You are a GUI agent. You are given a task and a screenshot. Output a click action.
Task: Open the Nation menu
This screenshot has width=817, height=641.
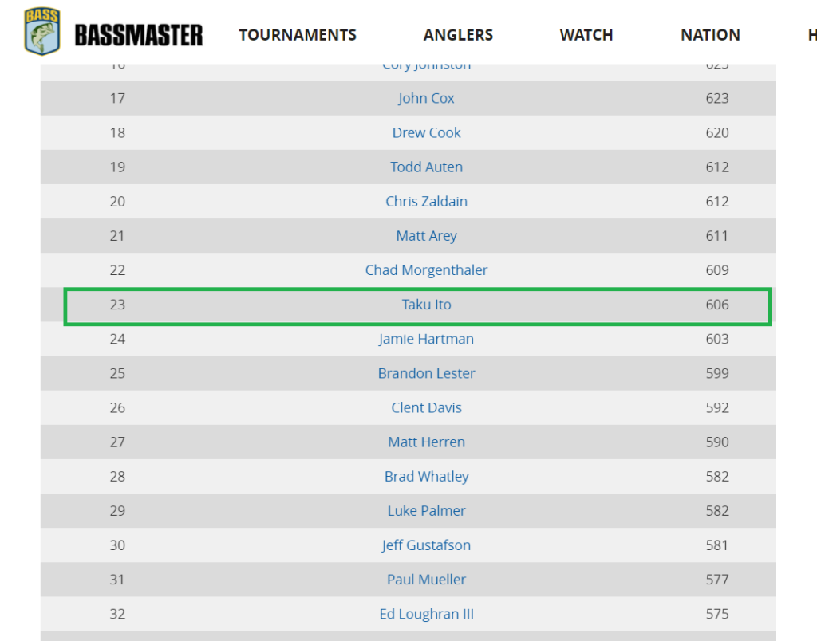[710, 35]
